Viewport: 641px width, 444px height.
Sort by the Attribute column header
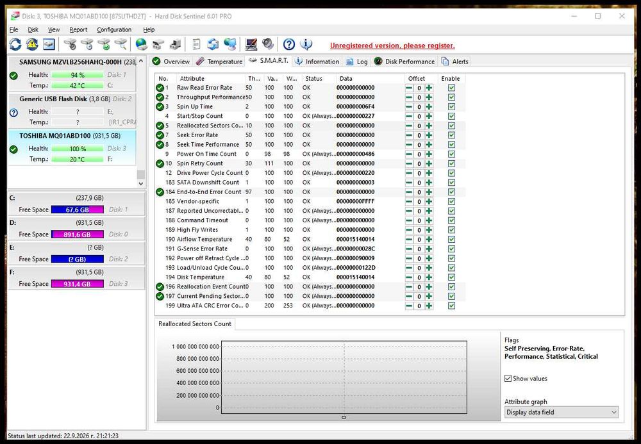(x=210, y=78)
